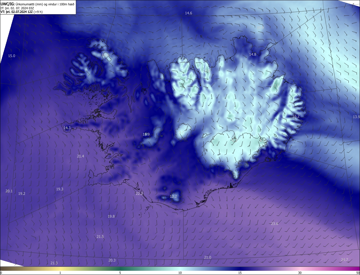Select the 21.0 value label

[x=208, y=258]
